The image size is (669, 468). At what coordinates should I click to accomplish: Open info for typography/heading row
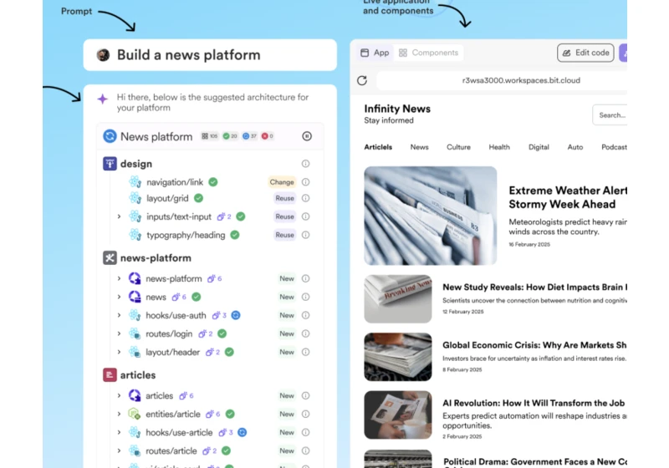(305, 235)
